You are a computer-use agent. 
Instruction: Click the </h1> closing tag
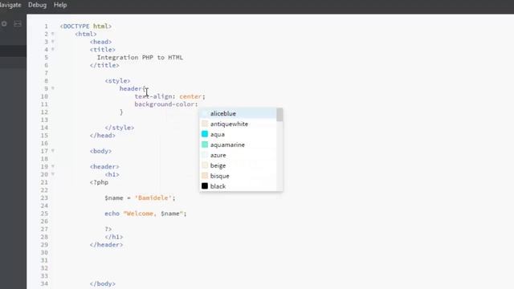point(114,237)
